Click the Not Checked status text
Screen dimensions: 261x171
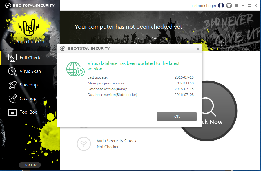pos(108,147)
